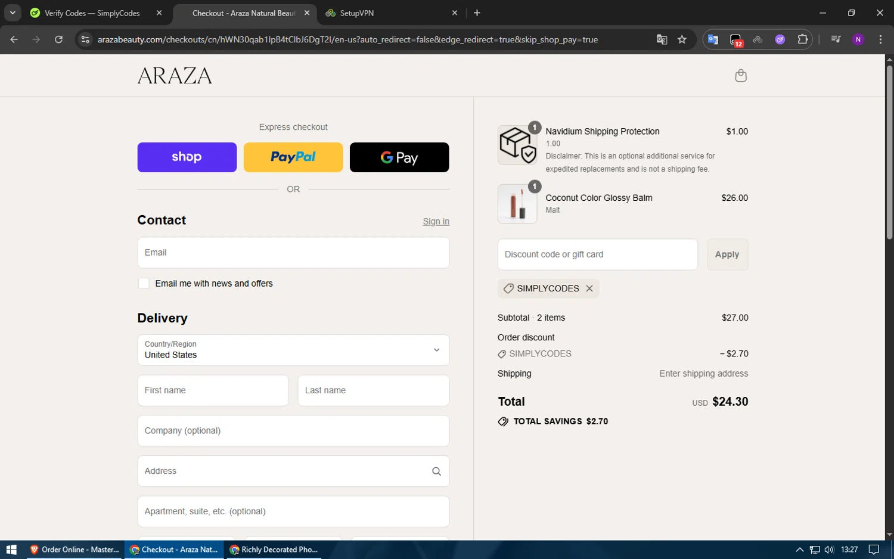Click the page vertical scrollbar
894x559 pixels.
click(889, 152)
